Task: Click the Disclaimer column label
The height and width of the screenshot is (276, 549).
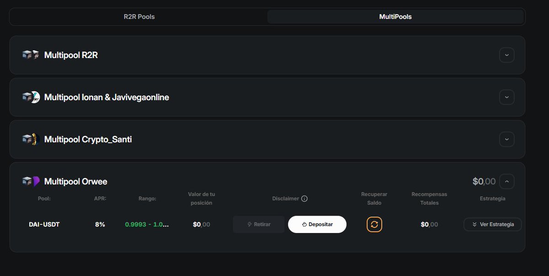Action: point(285,199)
